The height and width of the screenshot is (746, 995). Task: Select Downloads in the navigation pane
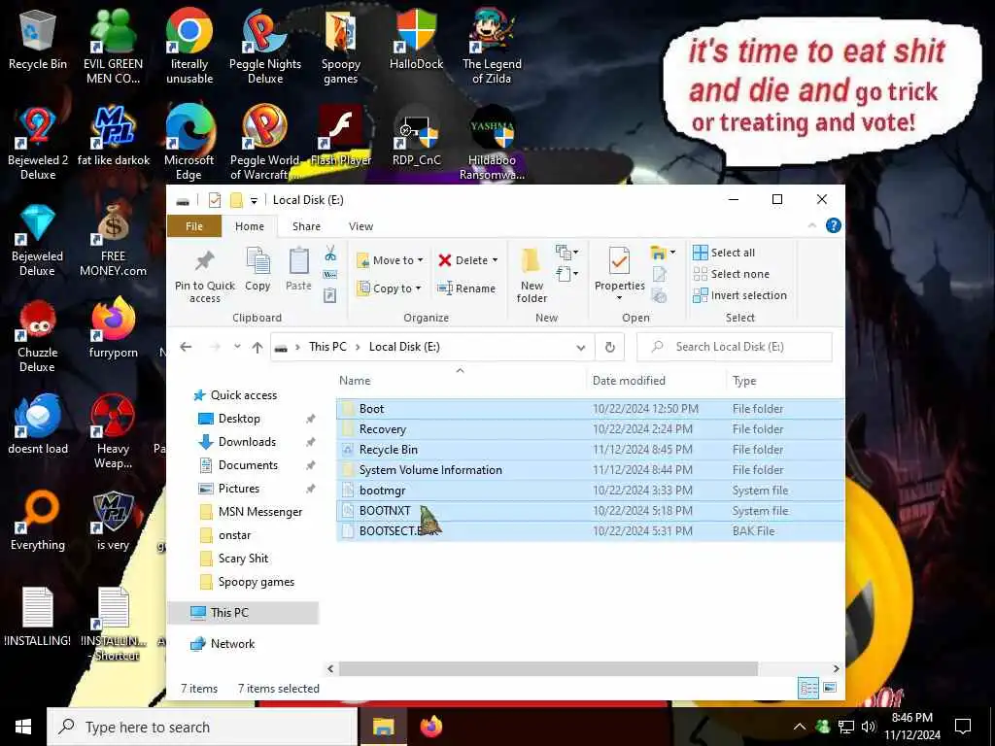coord(247,442)
